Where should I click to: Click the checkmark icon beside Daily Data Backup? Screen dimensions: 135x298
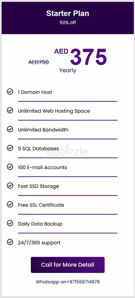(x=10, y=223)
